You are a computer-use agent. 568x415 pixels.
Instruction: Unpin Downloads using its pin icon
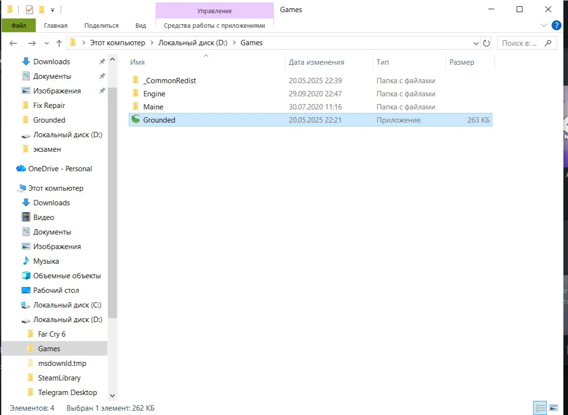102,62
